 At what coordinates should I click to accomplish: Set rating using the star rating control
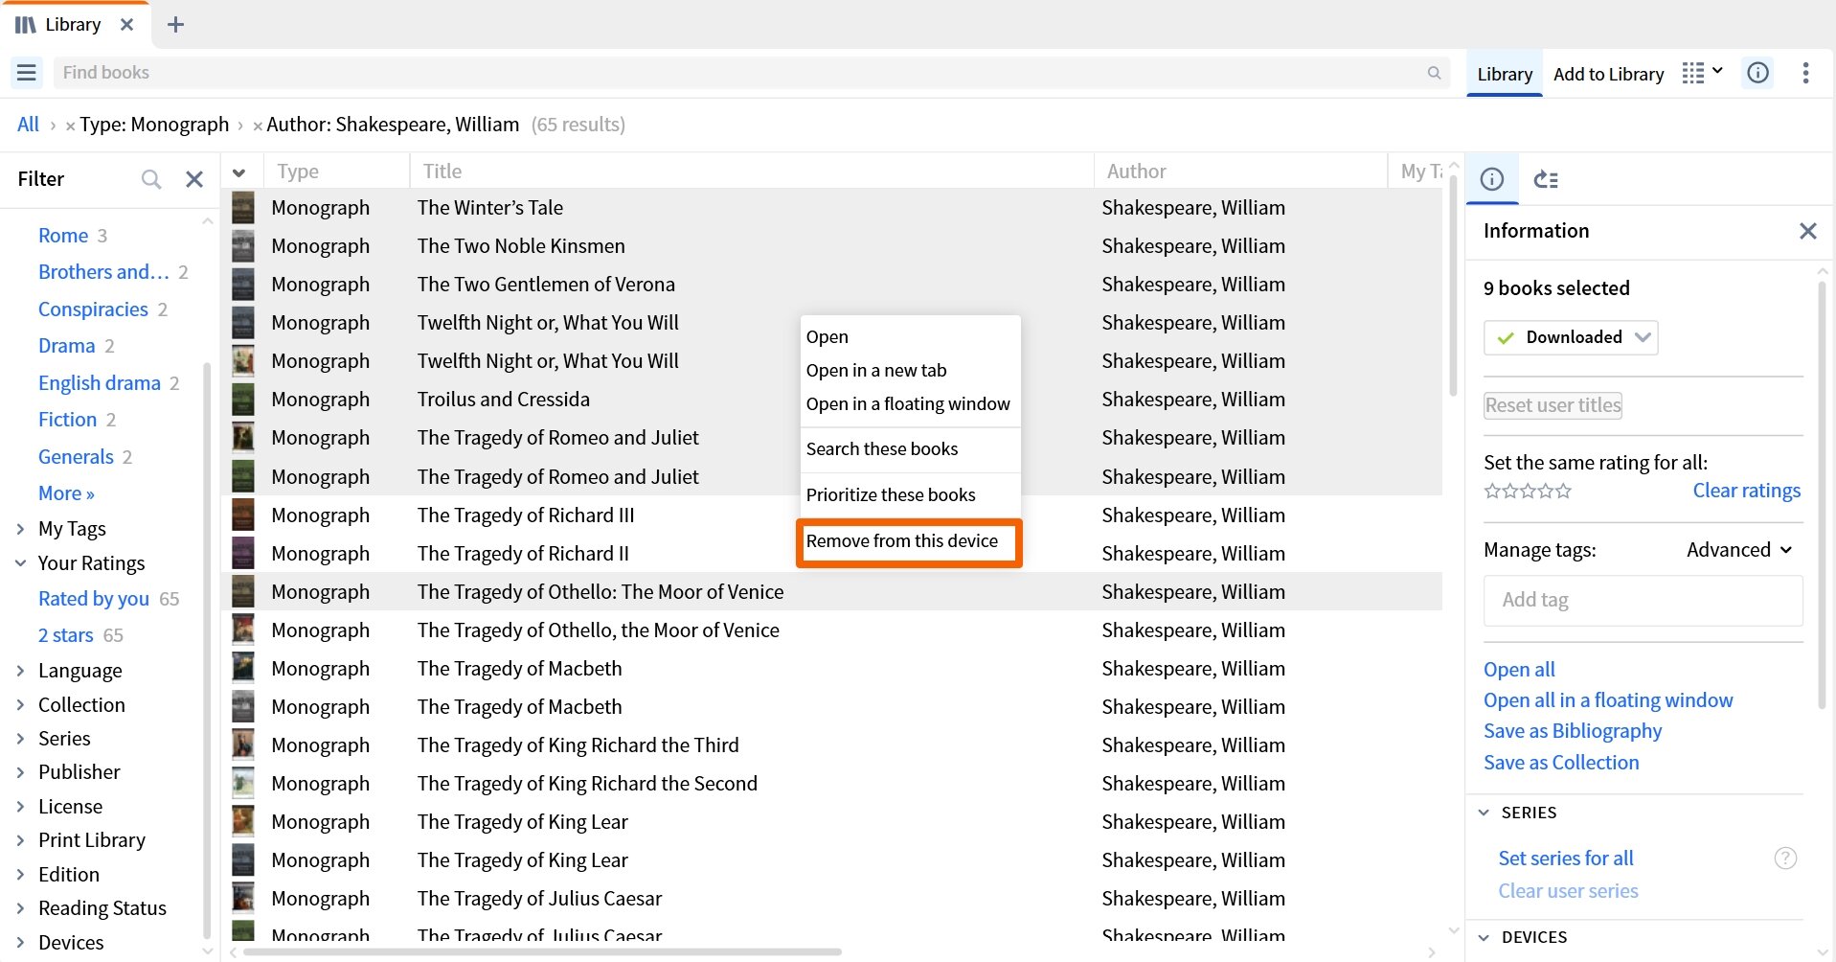click(1528, 492)
